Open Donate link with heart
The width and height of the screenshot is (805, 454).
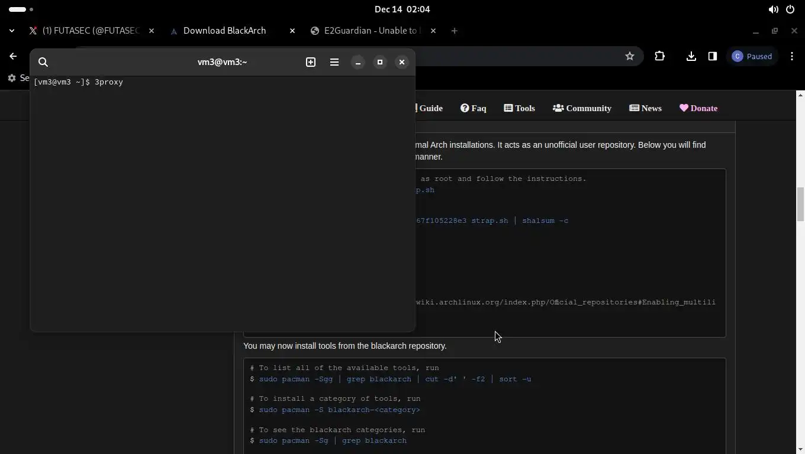click(698, 108)
